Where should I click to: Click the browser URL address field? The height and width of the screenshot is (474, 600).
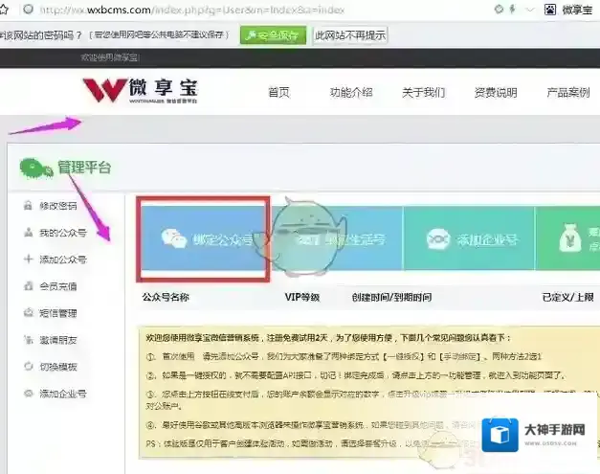191,10
